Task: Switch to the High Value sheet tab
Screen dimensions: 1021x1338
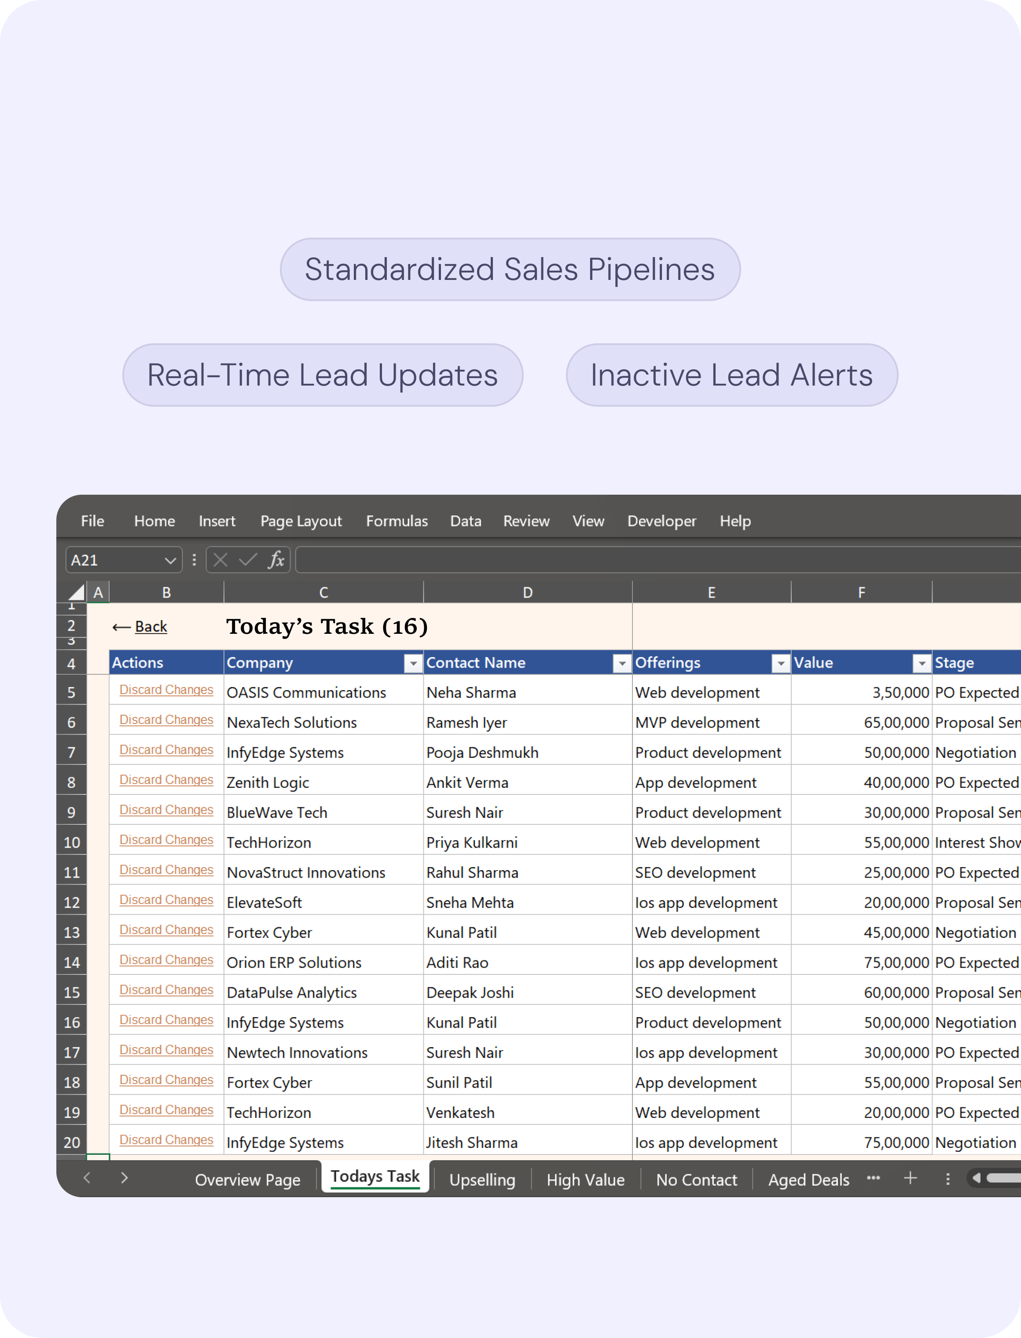Action: coord(585,1180)
